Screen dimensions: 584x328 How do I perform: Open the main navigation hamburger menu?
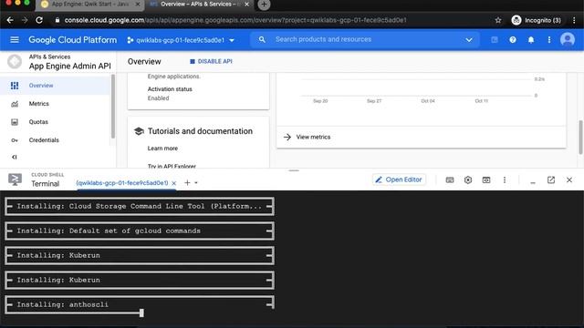coord(15,39)
